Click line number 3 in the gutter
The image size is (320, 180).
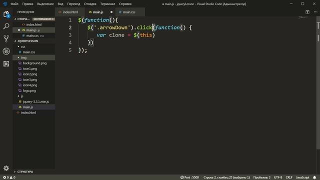point(70,35)
